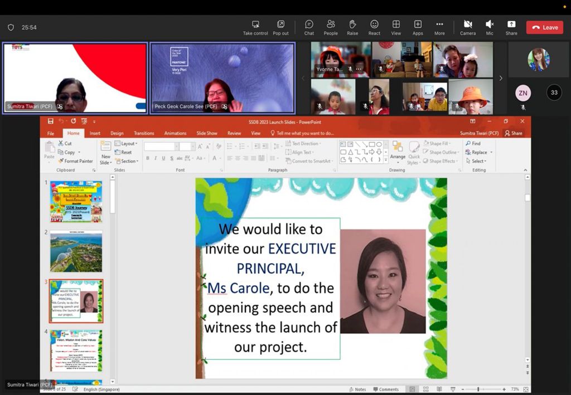Share your screen in the meeting

[x=511, y=28]
